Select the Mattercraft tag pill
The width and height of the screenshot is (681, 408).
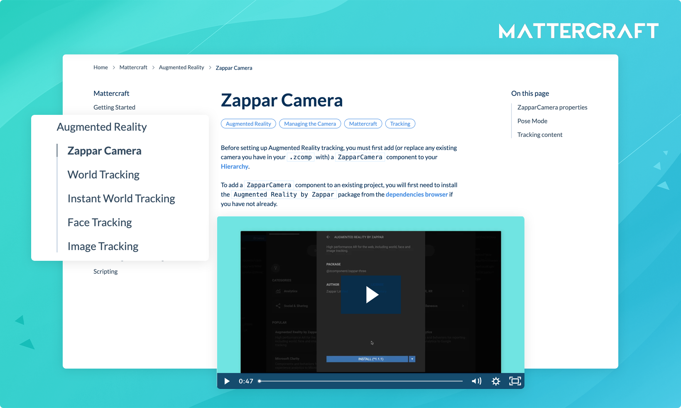363,124
